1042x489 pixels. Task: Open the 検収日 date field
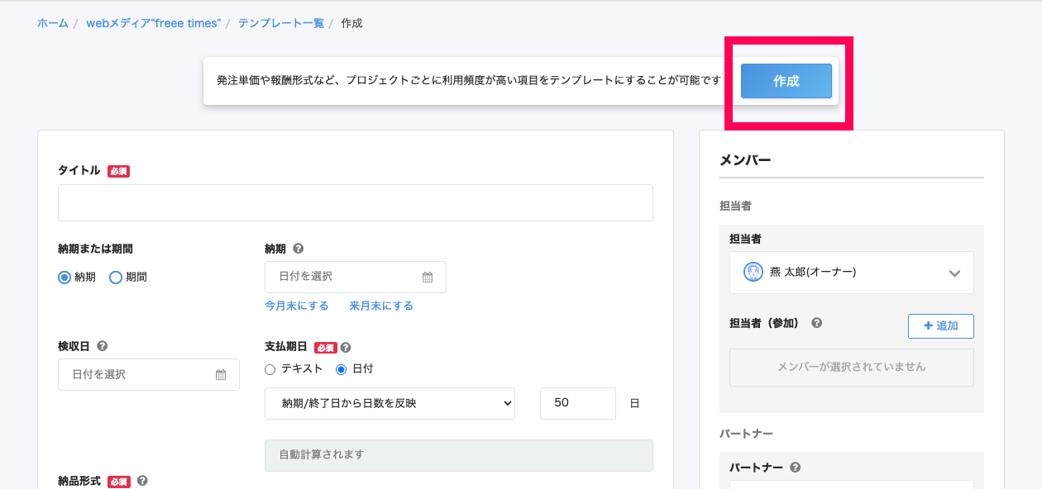point(149,374)
